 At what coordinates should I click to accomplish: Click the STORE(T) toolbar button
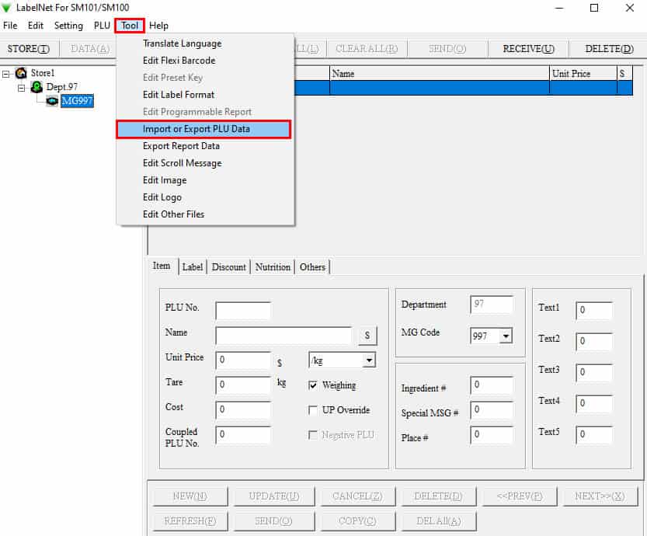click(29, 49)
